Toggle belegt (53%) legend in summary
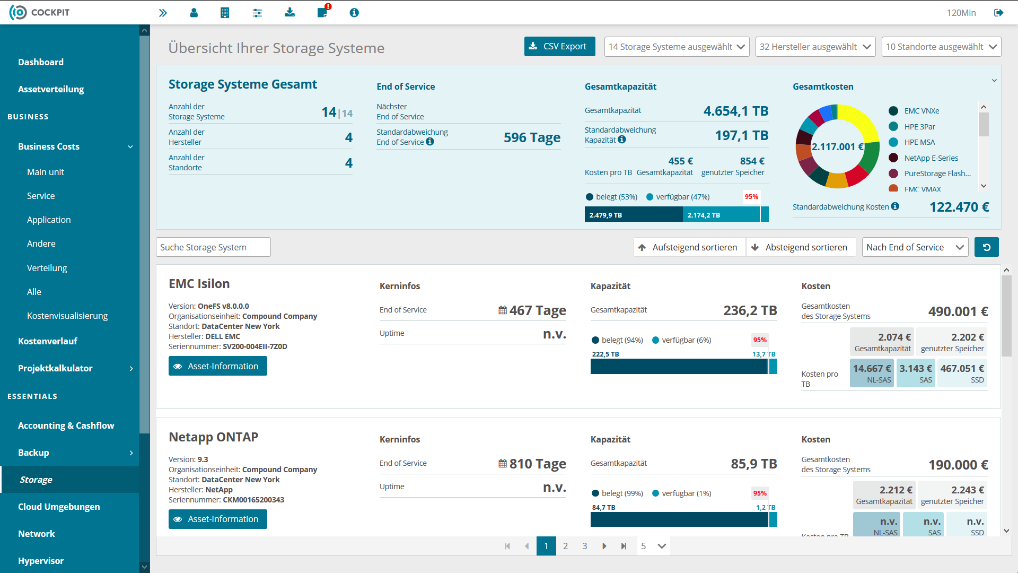Image resolution: width=1018 pixels, height=573 pixels. tap(611, 197)
